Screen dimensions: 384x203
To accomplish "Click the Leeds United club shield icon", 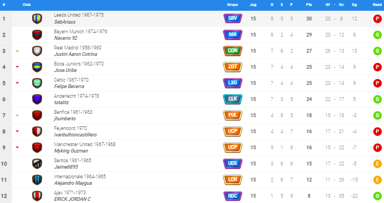I will tap(37, 19).
